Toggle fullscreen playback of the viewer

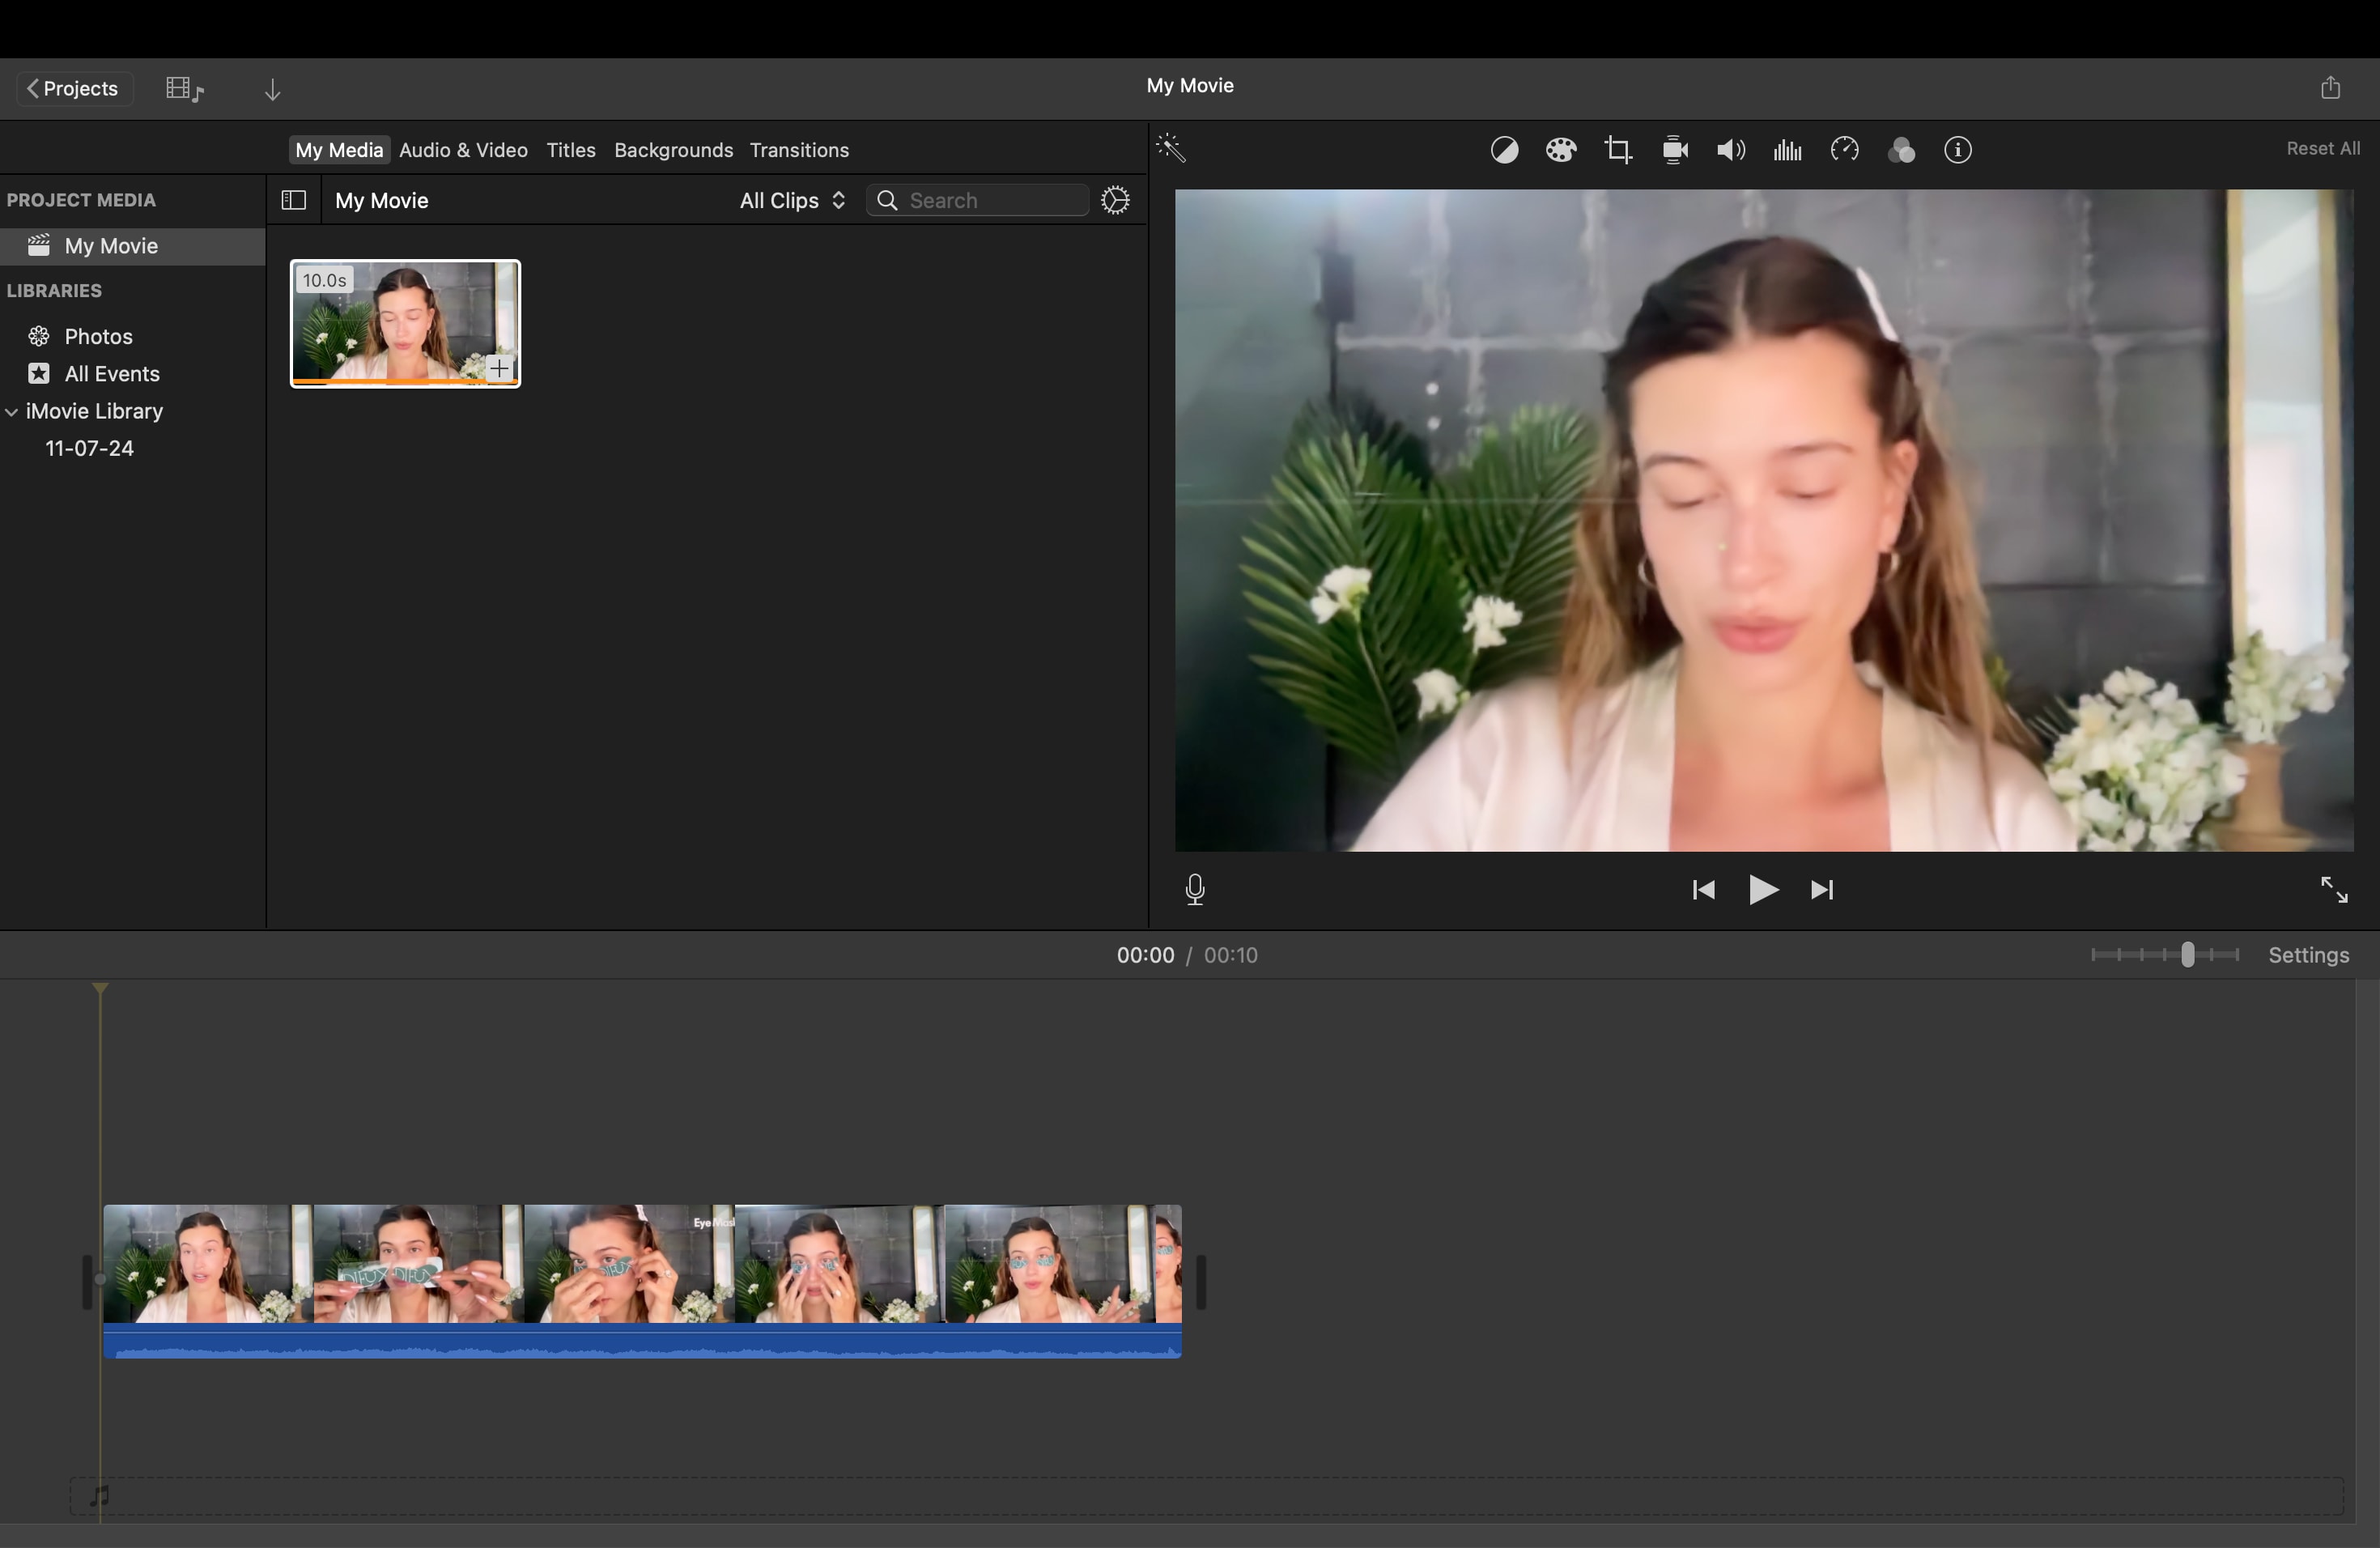coord(2333,889)
